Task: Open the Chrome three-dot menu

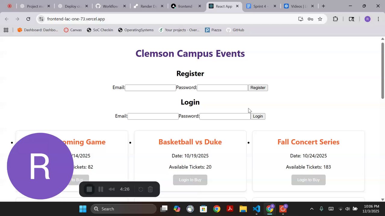Action: click(378, 19)
